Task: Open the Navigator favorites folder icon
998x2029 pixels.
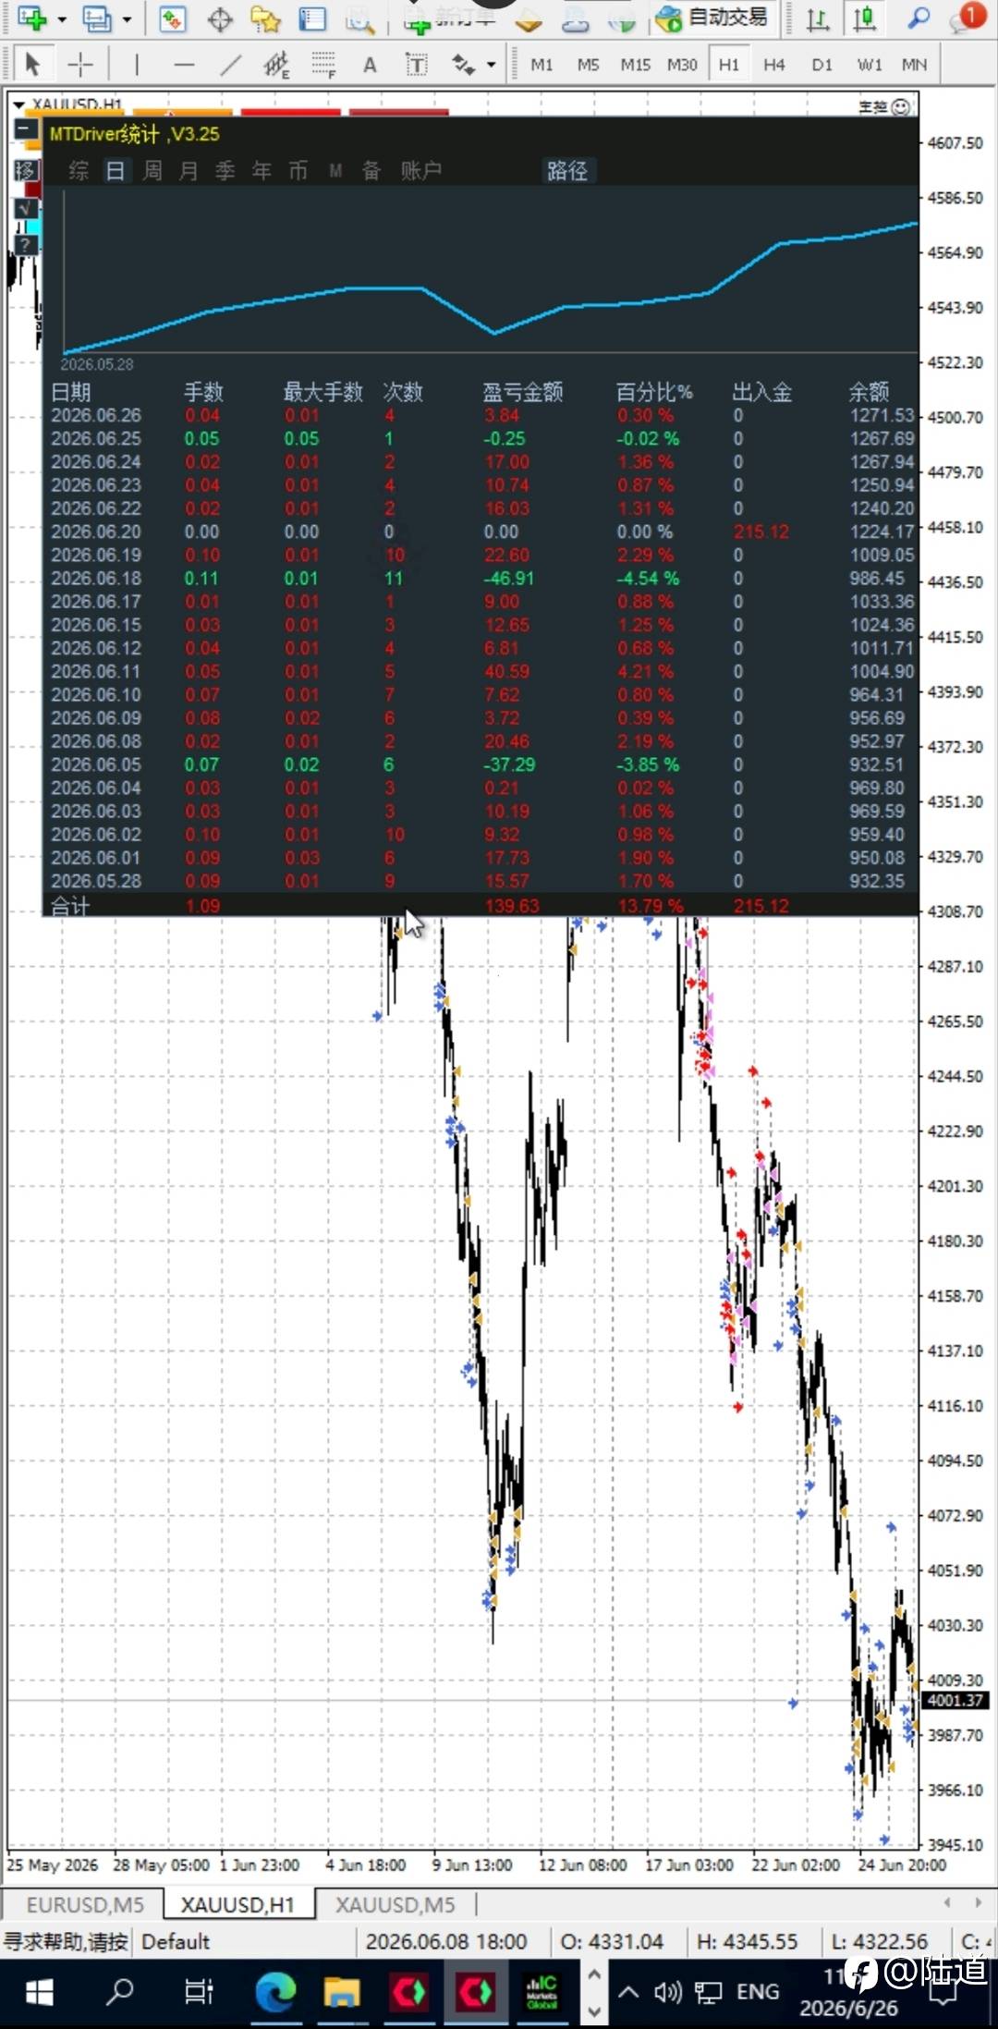Action: pos(265,18)
